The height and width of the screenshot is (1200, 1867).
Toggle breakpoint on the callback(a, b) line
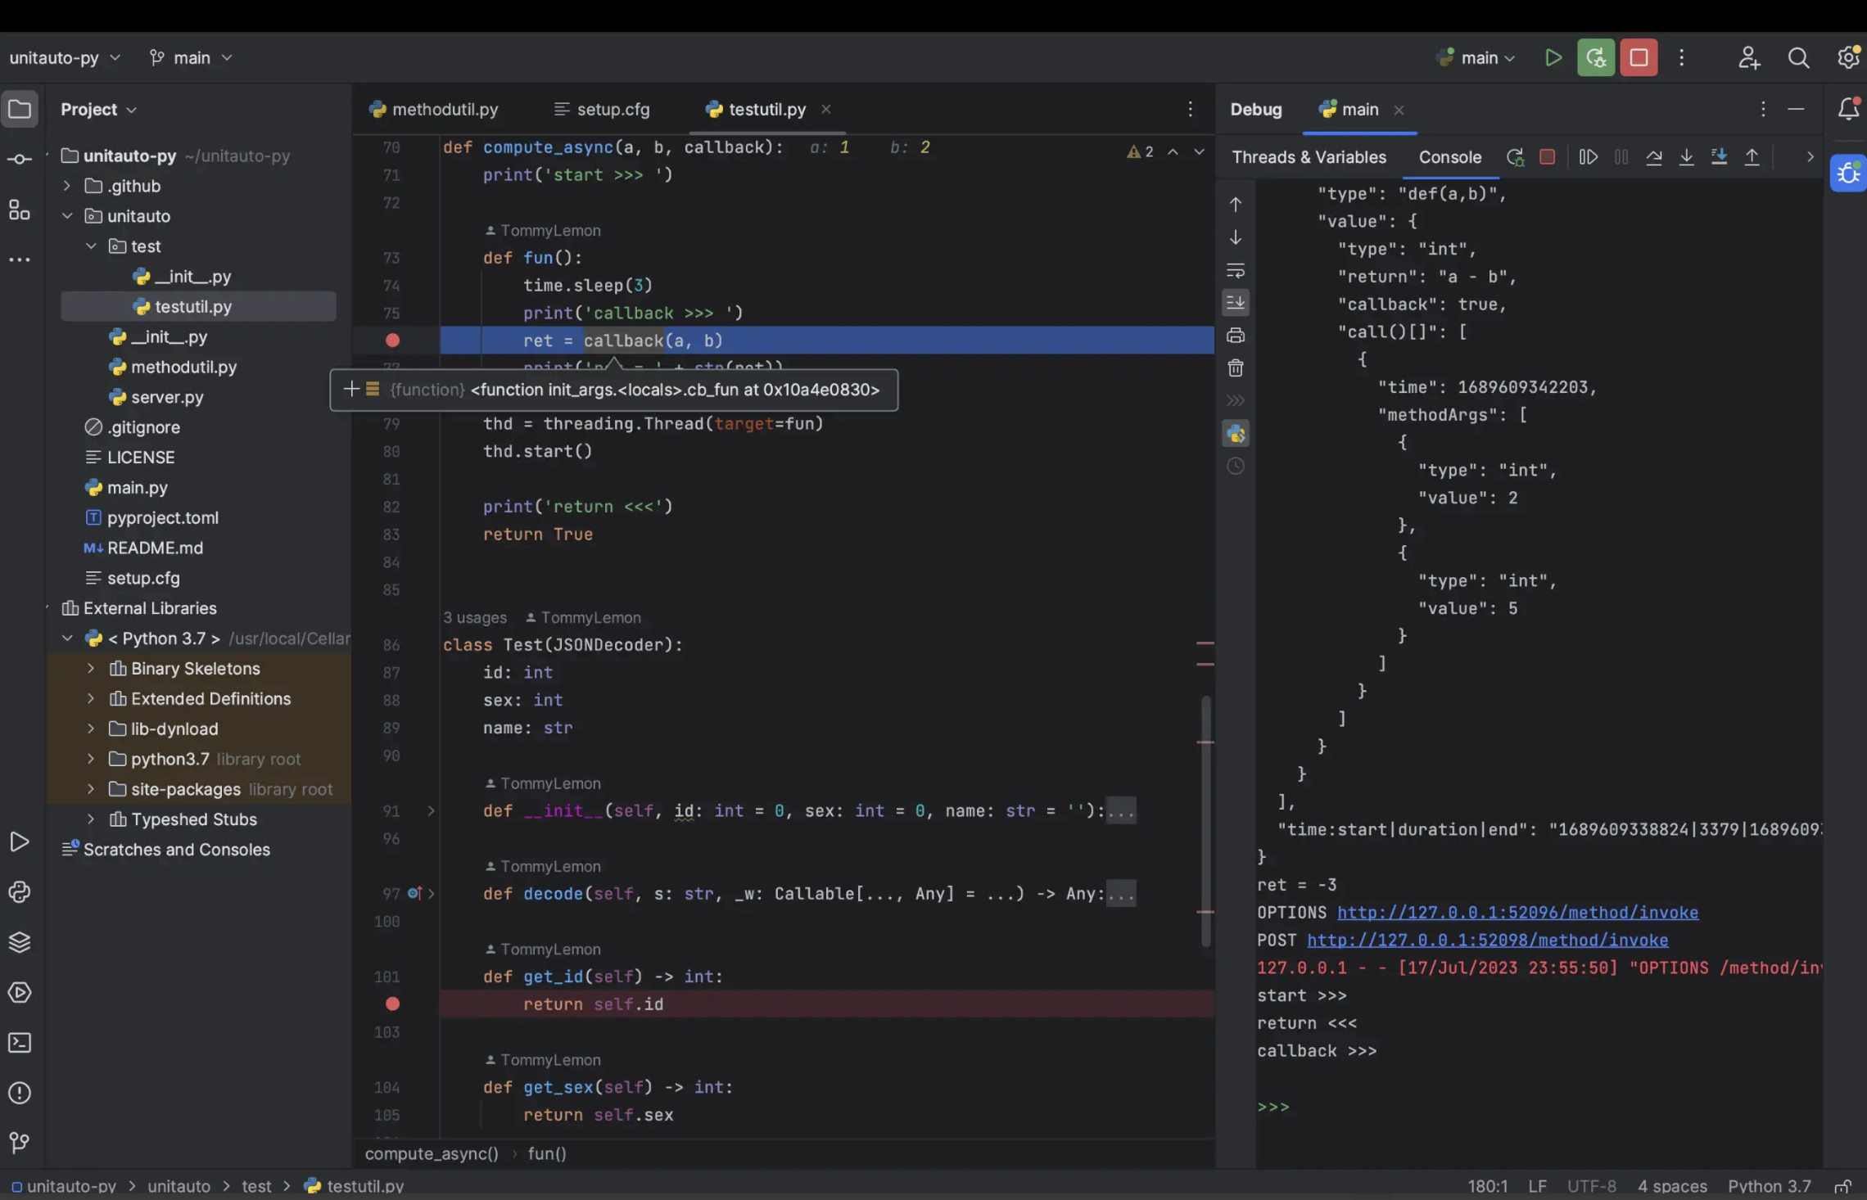pyautogui.click(x=393, y=341)
